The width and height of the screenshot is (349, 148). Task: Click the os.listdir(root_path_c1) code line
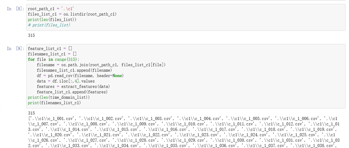coord(72,14)
